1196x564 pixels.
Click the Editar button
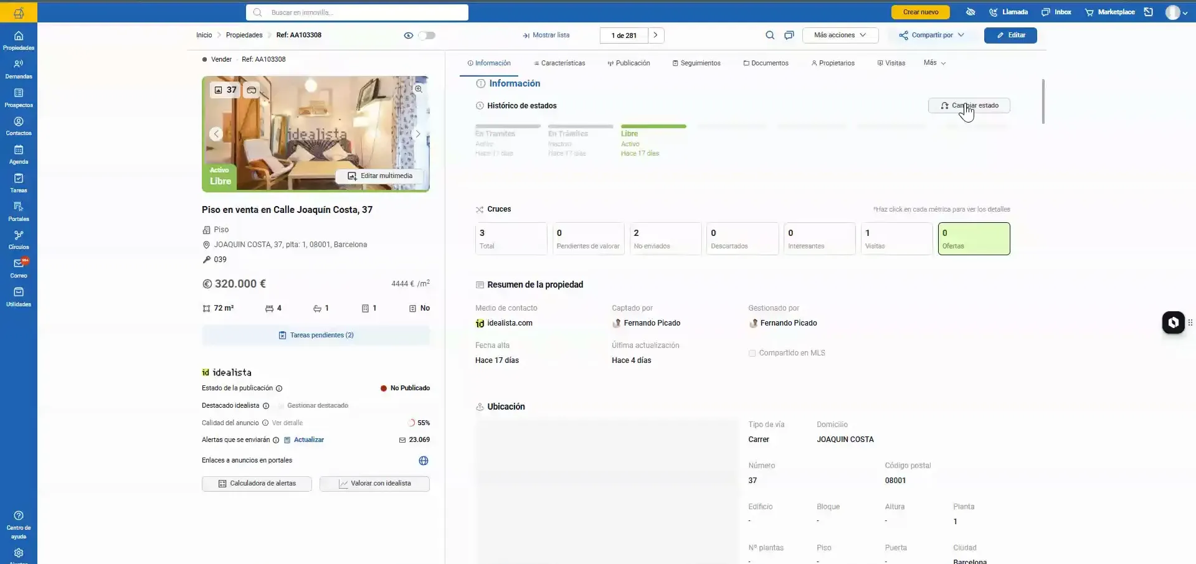(1010, 35)
